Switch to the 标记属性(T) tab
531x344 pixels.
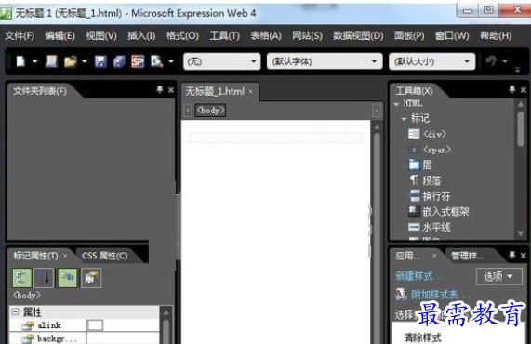tap(35, 256)
